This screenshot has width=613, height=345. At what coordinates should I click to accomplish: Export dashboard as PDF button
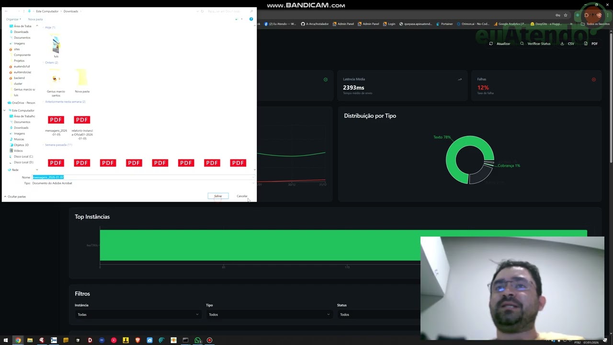point(591,44)
